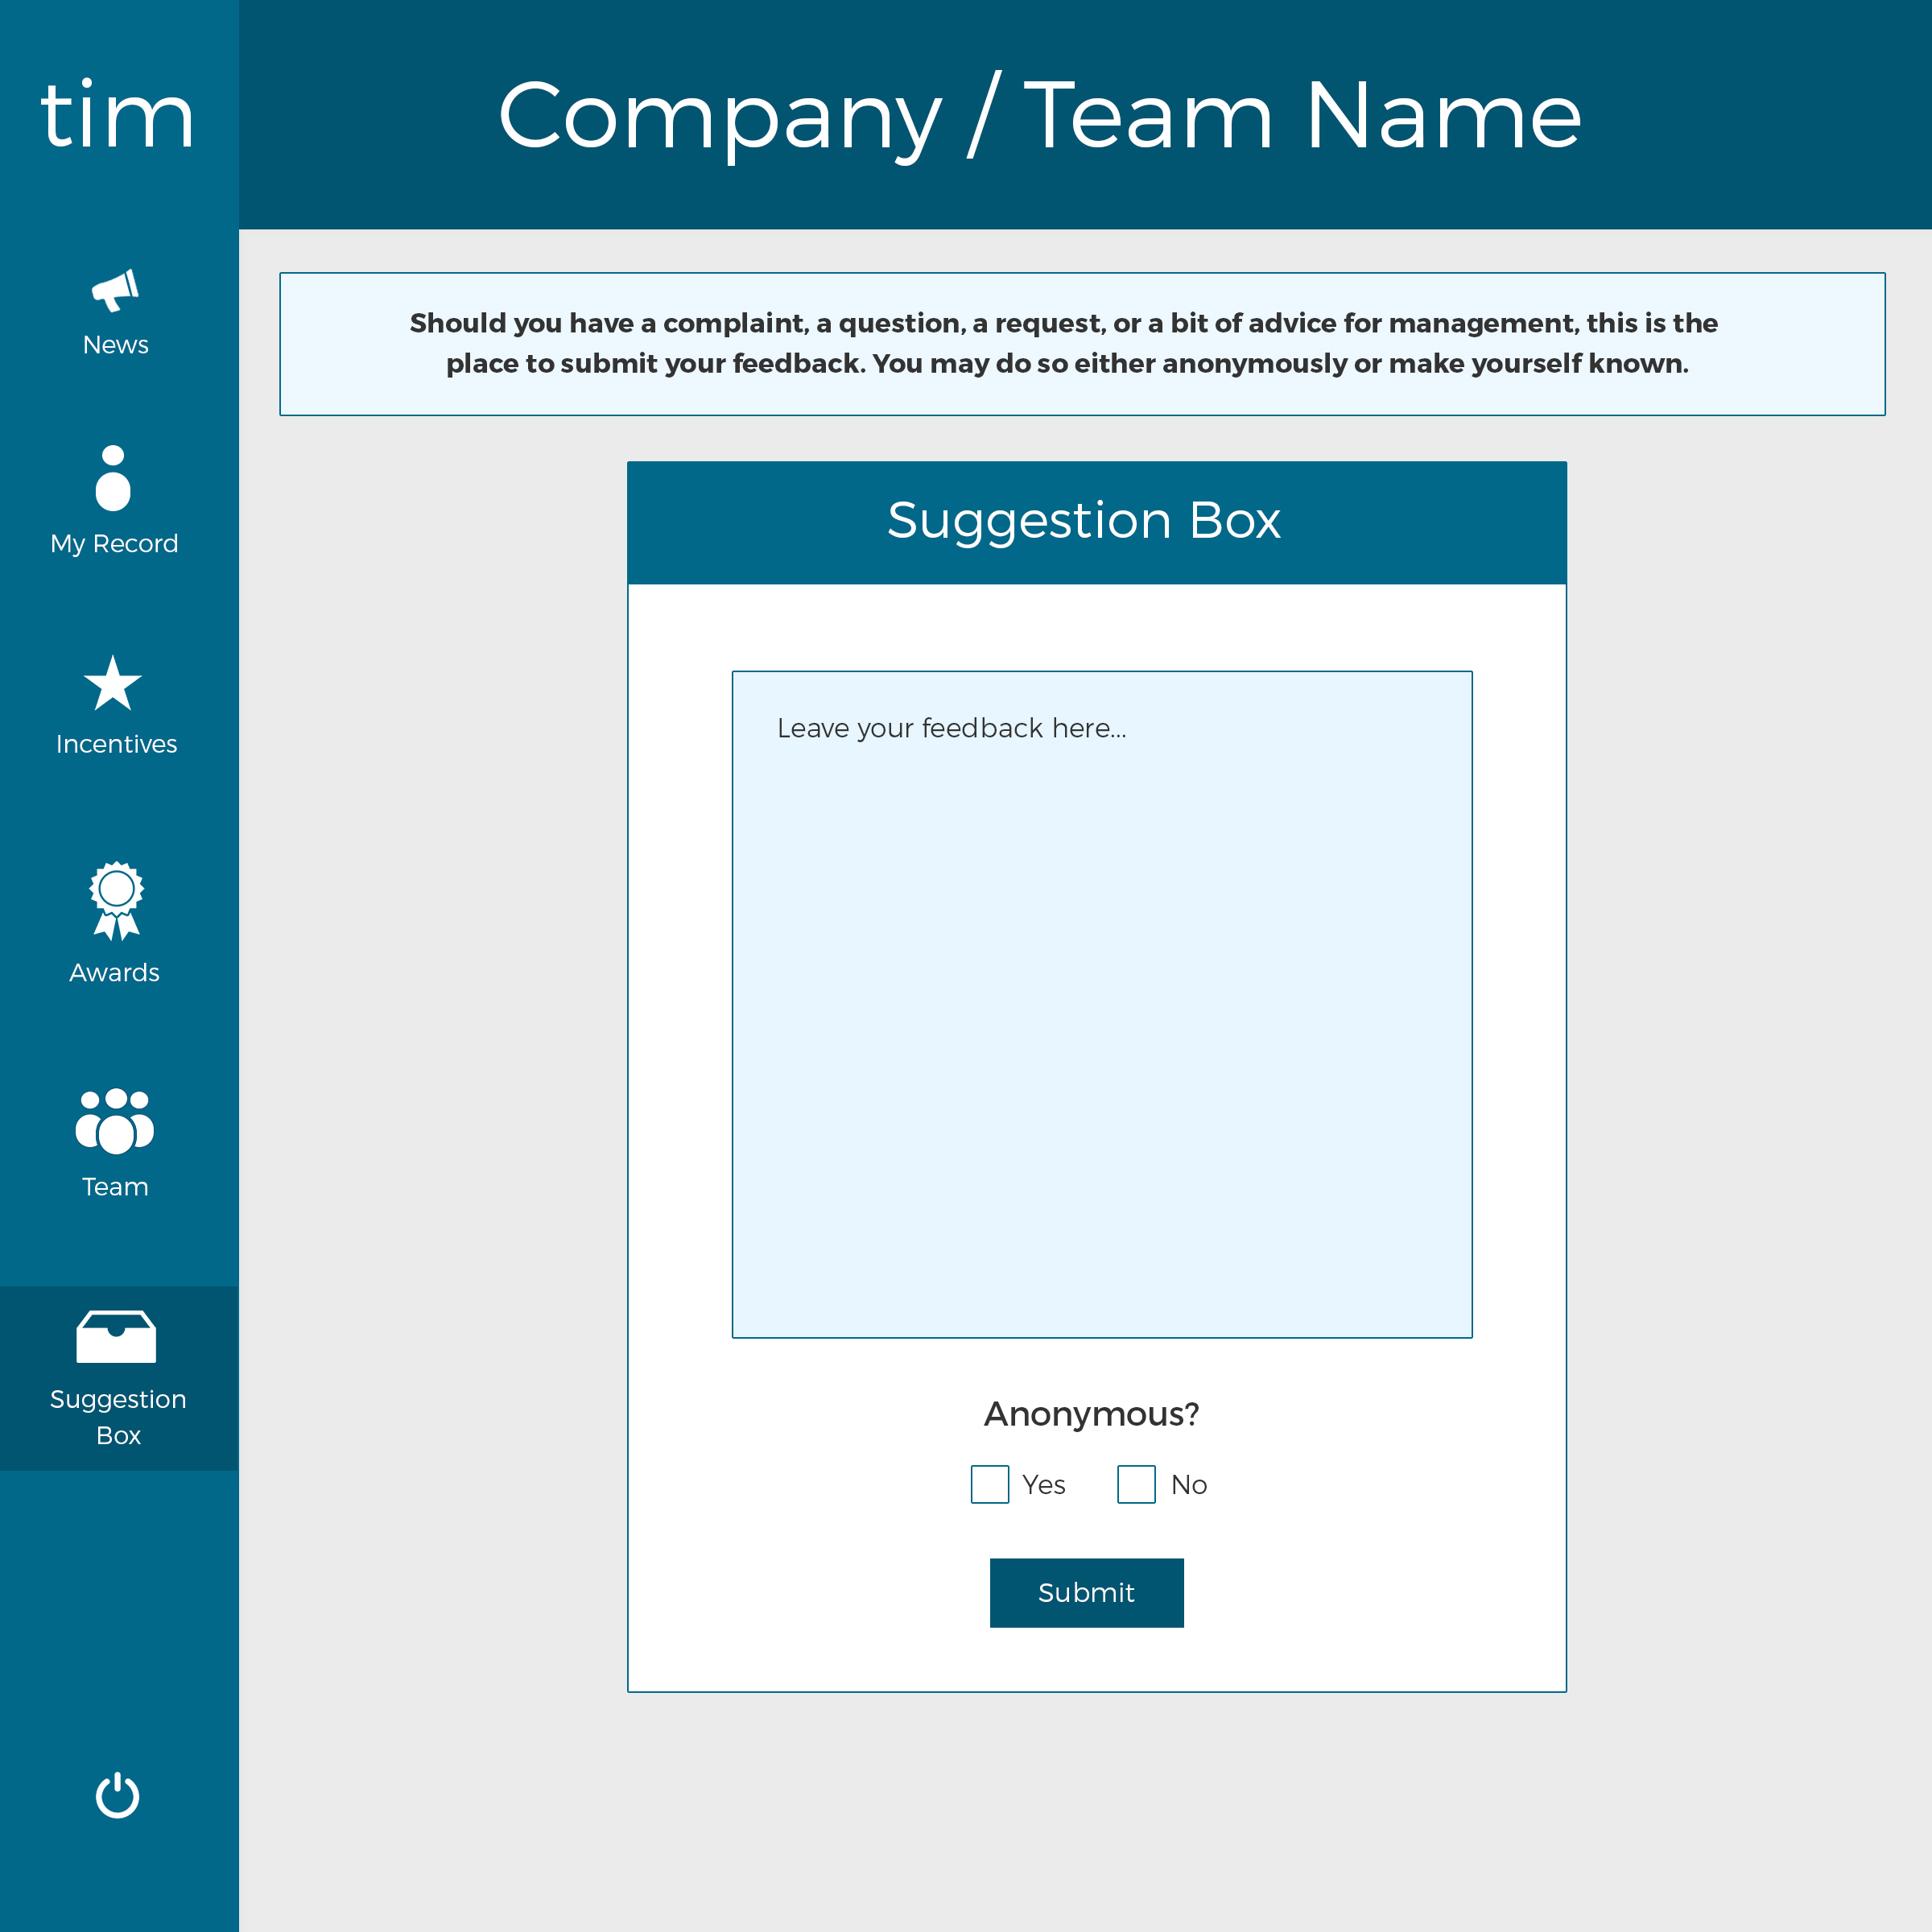Check the No anonymous checkbox
Viewport: 1932px width, 1932px height.
[x=1136, y=1484]
